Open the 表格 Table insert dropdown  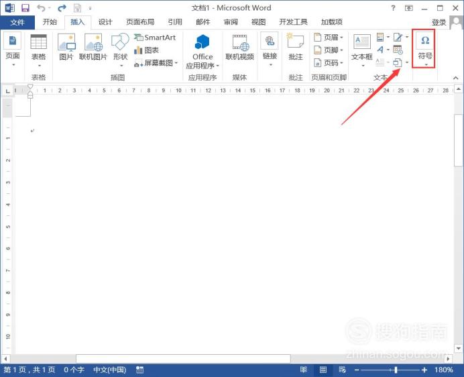coord(38,50)
